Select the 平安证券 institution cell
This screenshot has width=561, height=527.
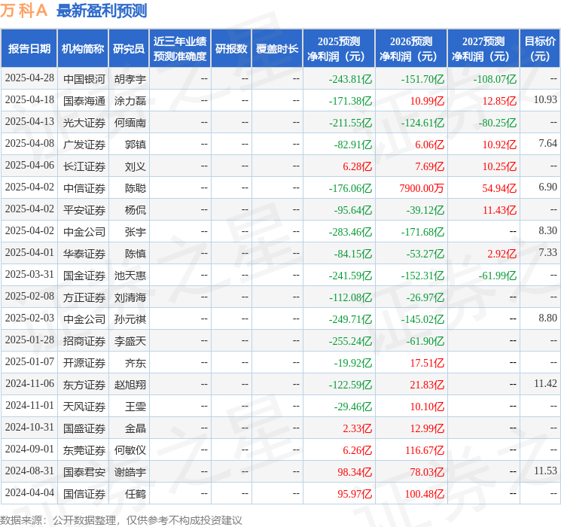coord(84,209)
